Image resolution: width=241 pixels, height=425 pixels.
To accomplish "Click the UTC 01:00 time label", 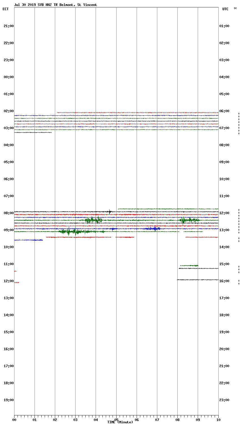I will (224, 26).
